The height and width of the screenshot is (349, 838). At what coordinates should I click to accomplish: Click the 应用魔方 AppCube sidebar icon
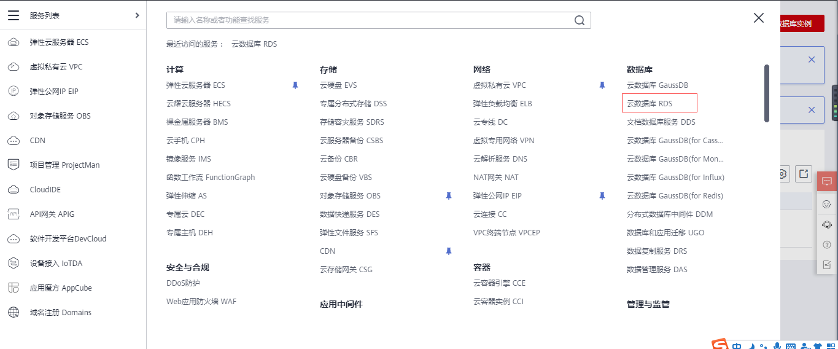pyautogui.click(x=14, y=288)
